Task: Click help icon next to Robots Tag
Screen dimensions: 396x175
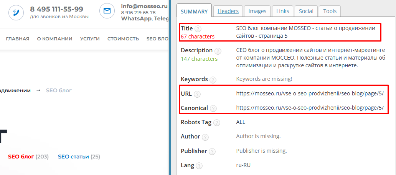Action: click(217, 123)
